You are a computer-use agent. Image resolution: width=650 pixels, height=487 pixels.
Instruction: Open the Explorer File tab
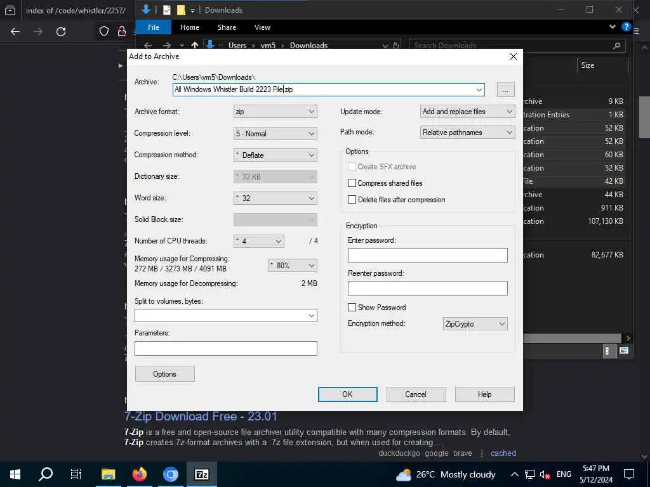click(x=154, y=27)
